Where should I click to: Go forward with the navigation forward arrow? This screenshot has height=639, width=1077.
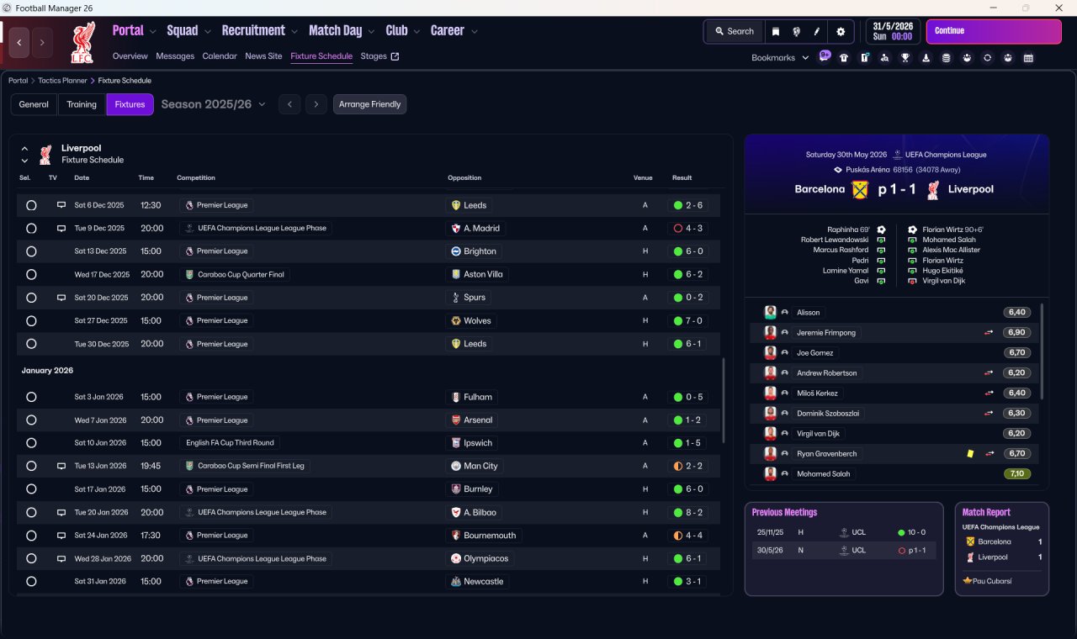42,42
